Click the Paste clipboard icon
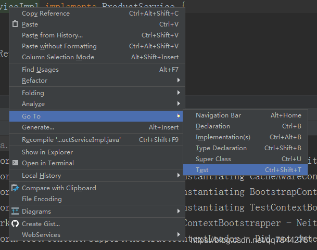The height and width of the screenshot is (250, 317). point(15,24)
